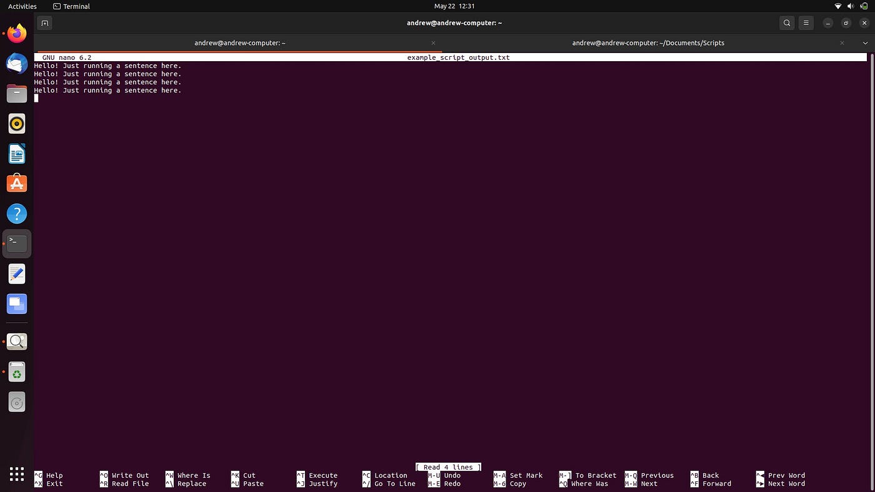
Task: Open the terminal hamburger menu
Action: (x=806, y=22)
